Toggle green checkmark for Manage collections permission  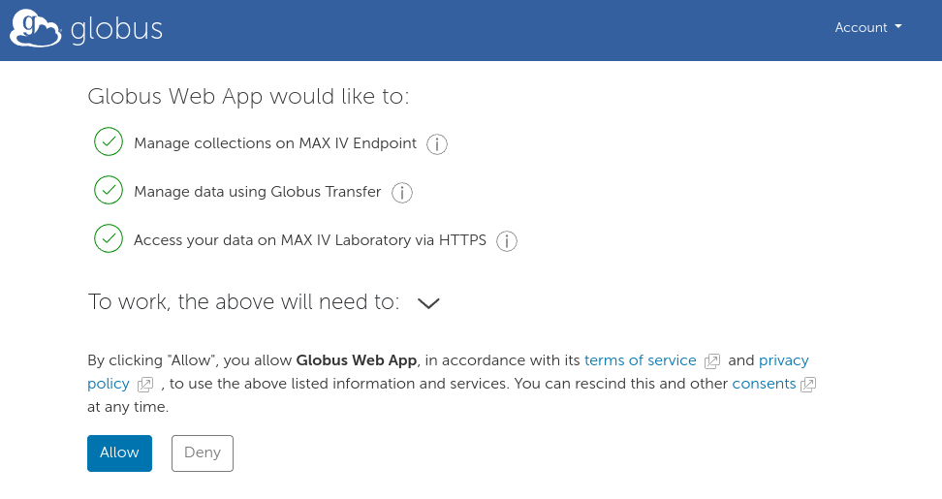point(109,142)
